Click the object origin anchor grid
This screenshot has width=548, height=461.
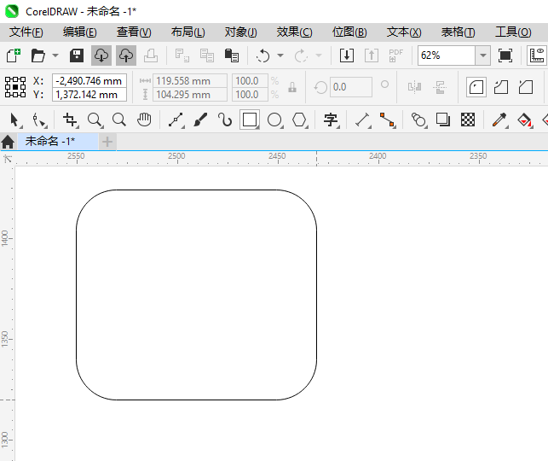coord(15,87)
